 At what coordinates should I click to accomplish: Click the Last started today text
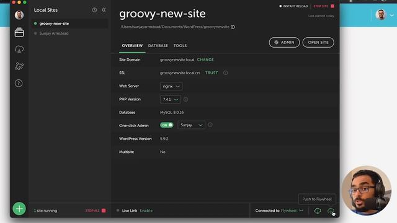pos(321,15)
